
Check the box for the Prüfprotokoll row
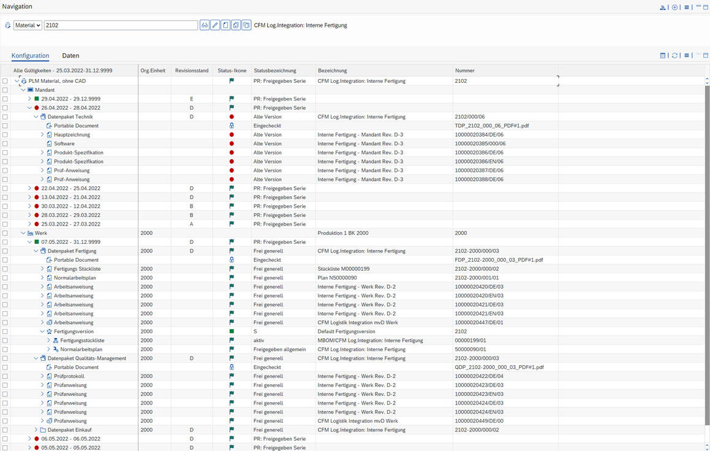pos(5,376)
